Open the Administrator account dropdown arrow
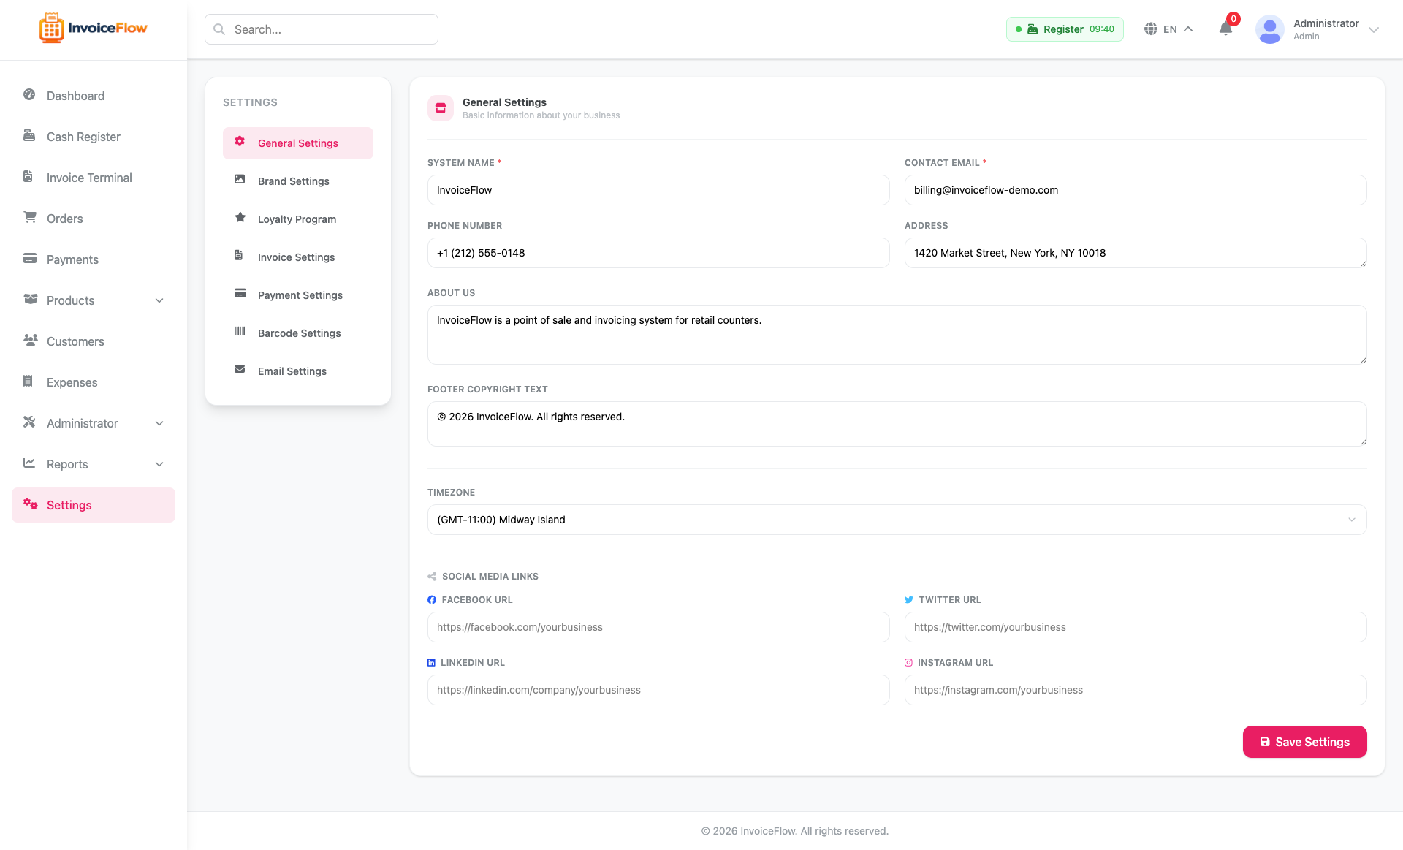 (x=1374, y=30)
